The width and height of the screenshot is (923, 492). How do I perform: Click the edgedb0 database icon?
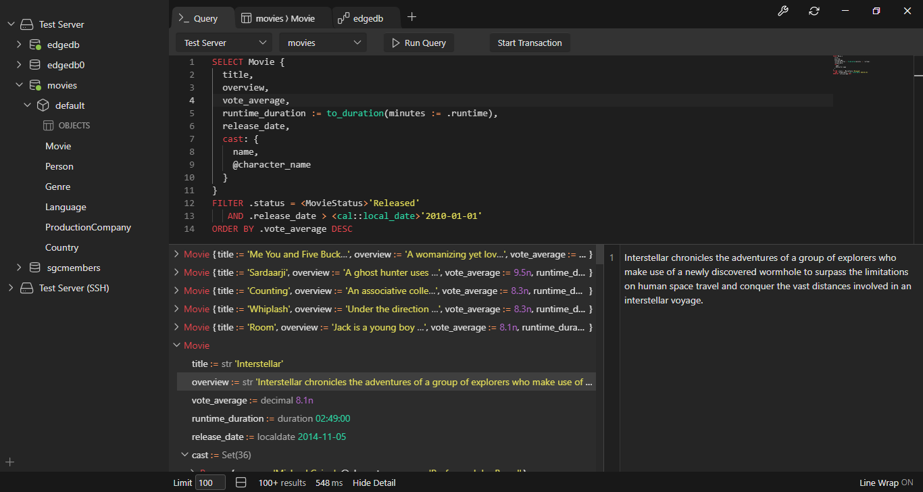tap(34, 65)
